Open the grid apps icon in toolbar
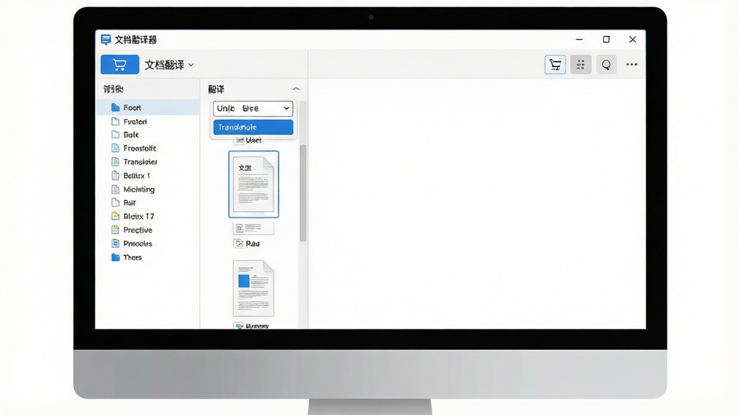This screenshot has height=415, width=739. pyautogui.click(x=581, y=64)
